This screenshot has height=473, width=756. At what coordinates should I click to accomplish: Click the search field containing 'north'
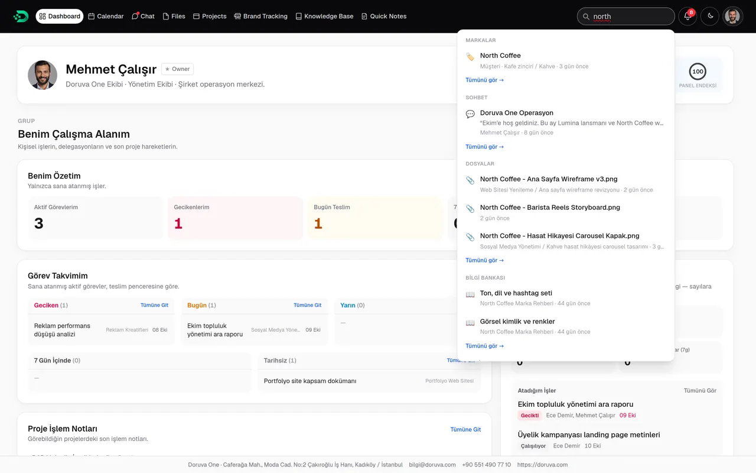pyautogui.click(x=625, y=17)
